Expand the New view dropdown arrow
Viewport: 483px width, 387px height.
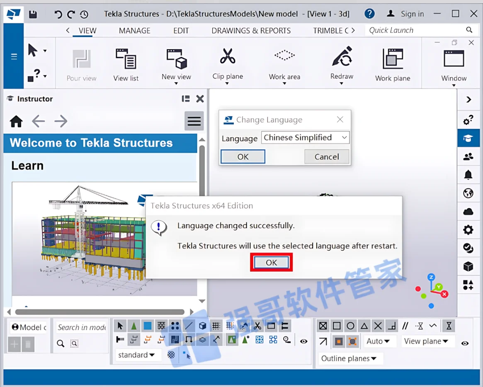176,83
